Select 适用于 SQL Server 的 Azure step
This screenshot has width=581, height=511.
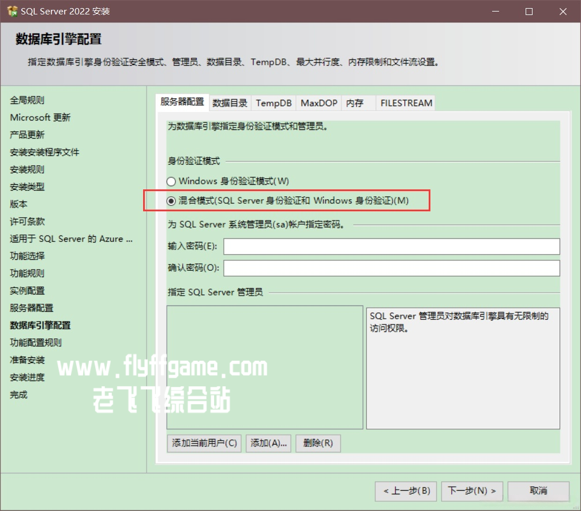[x=71, y=239]
